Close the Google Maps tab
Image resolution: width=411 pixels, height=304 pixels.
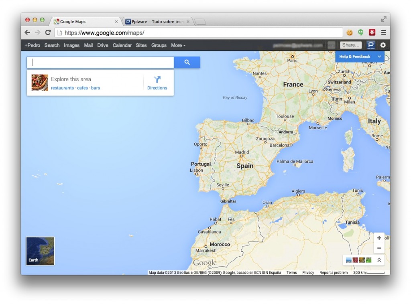click(x=116, y=22)
